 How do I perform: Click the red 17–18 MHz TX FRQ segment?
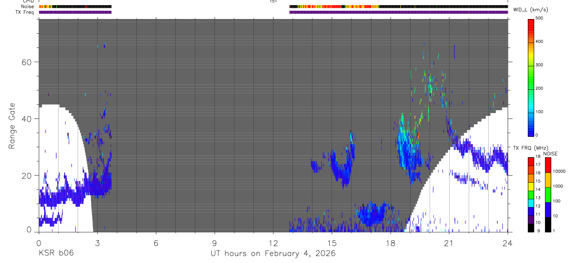(x=531, y=161)
